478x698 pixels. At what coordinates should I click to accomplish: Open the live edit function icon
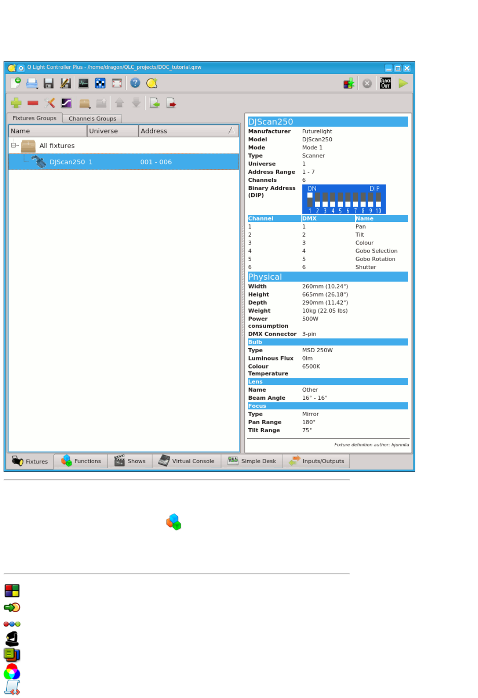tap(349, 83)
